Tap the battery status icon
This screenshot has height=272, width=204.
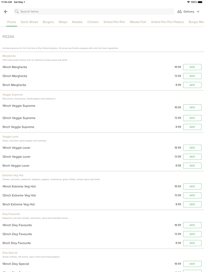click(200, 2)
